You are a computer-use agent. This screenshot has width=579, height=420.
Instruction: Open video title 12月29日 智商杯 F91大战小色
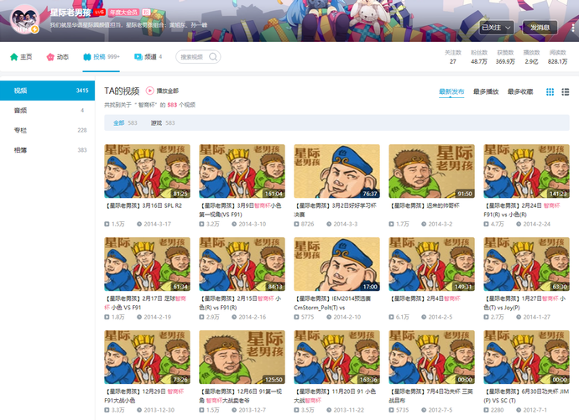(x=144, y=396)
